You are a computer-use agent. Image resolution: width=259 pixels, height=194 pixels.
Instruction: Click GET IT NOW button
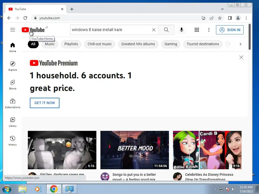(45, 103)
